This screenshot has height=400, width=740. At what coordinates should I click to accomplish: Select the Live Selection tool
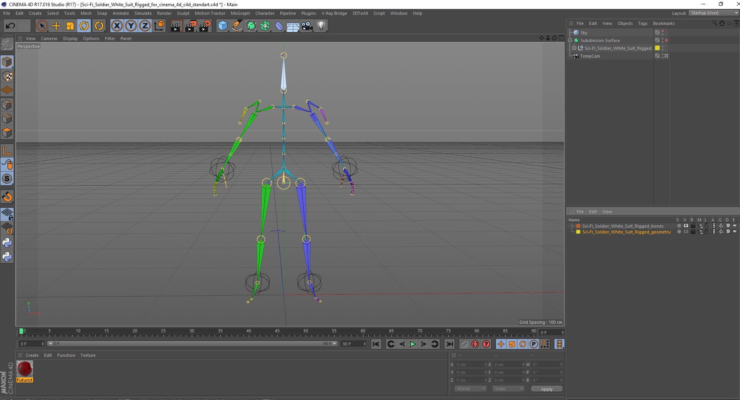click(x=42, y=26)
